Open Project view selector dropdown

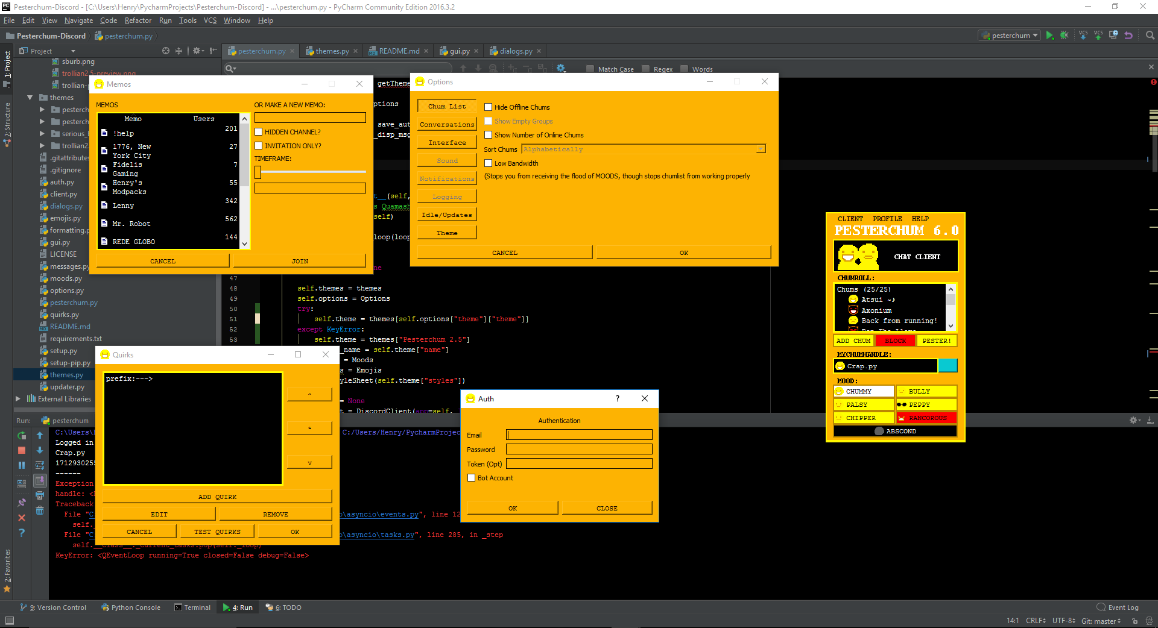click(x=48, y=51)
